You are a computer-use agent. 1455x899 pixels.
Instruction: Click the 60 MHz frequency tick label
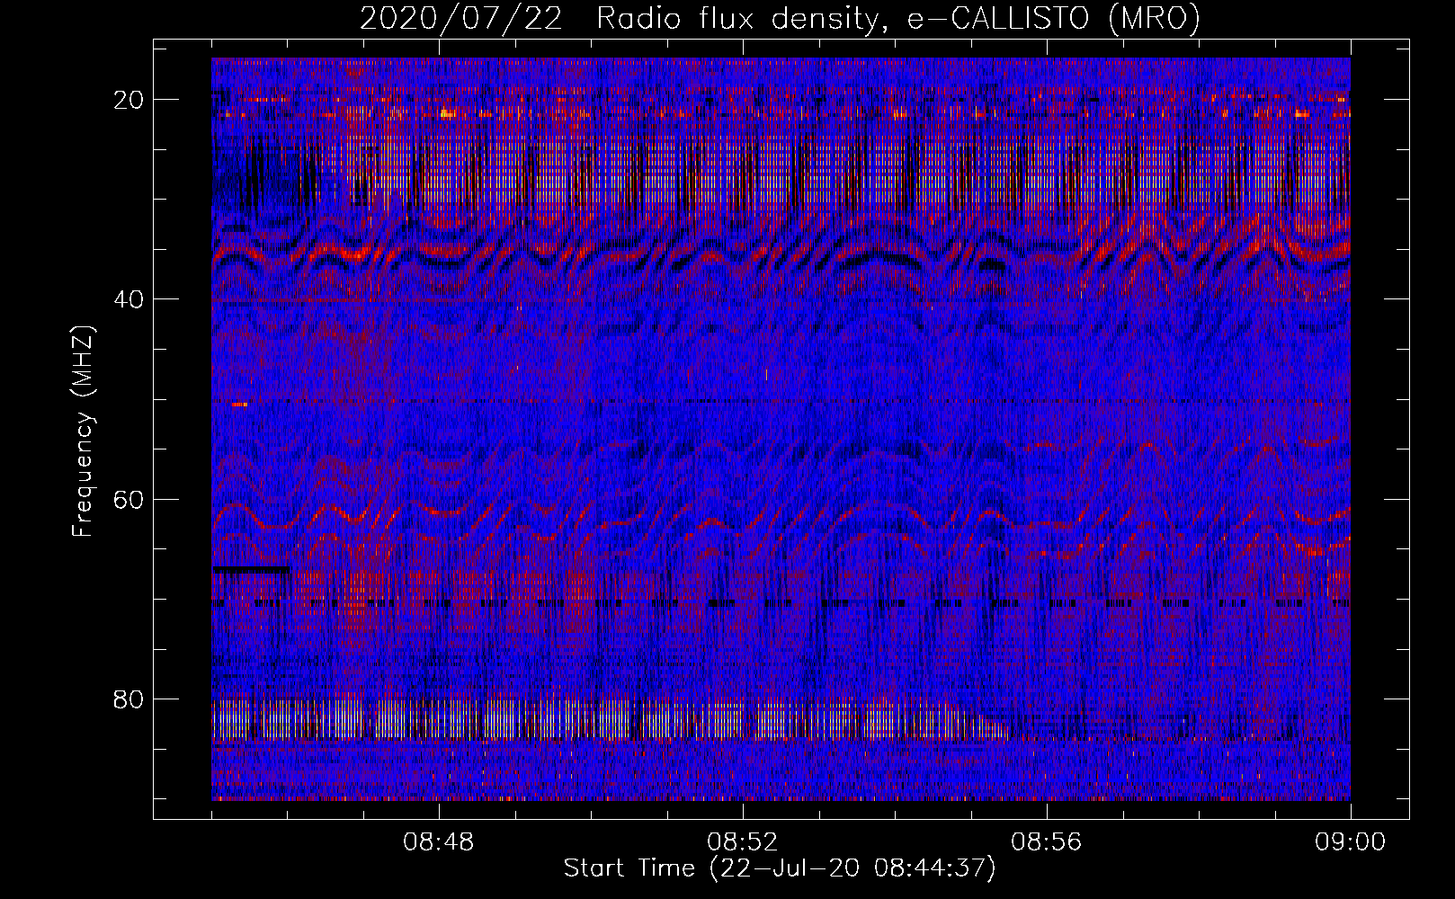(129, 499)
